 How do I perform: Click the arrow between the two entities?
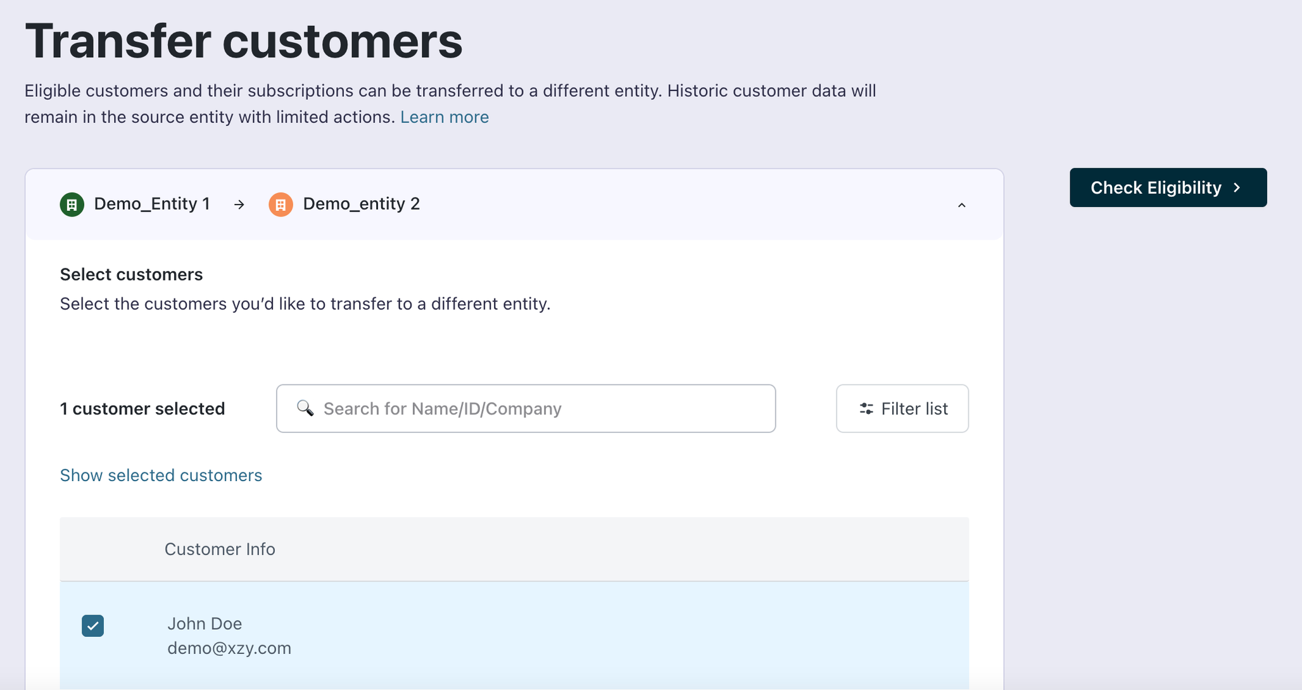[239, 204]
